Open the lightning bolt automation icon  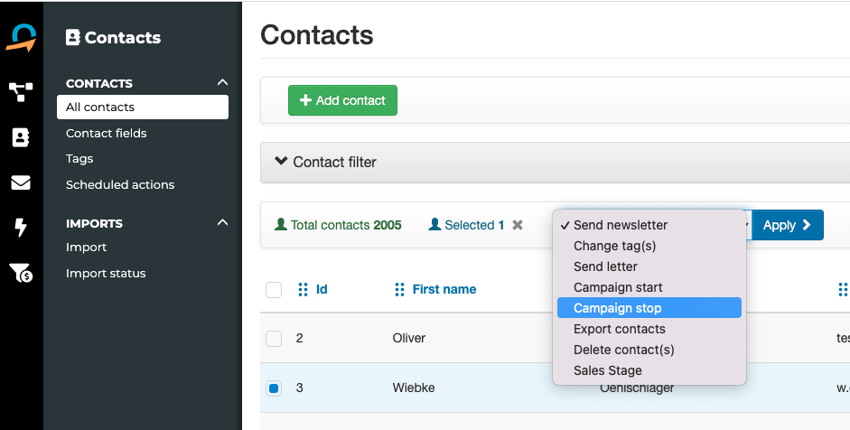click(x=21, y=228)
